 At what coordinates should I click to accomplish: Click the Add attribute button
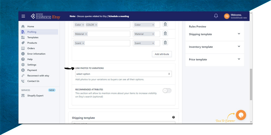162,54
